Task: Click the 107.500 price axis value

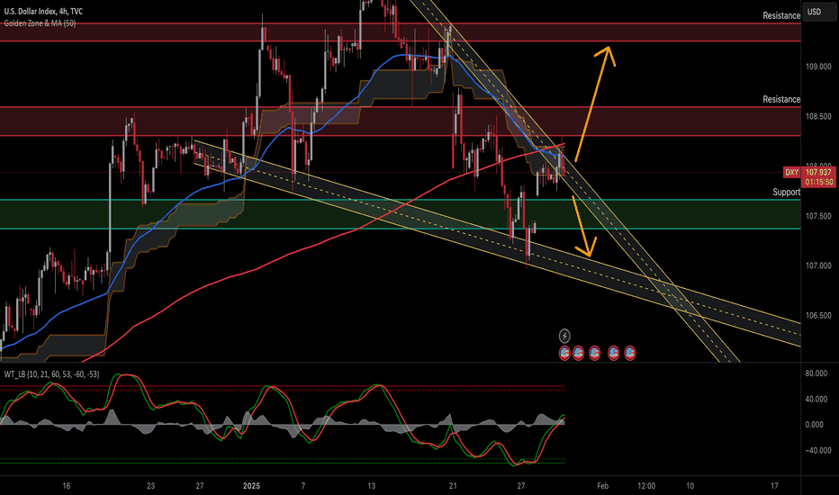Action: coord(818,216)
